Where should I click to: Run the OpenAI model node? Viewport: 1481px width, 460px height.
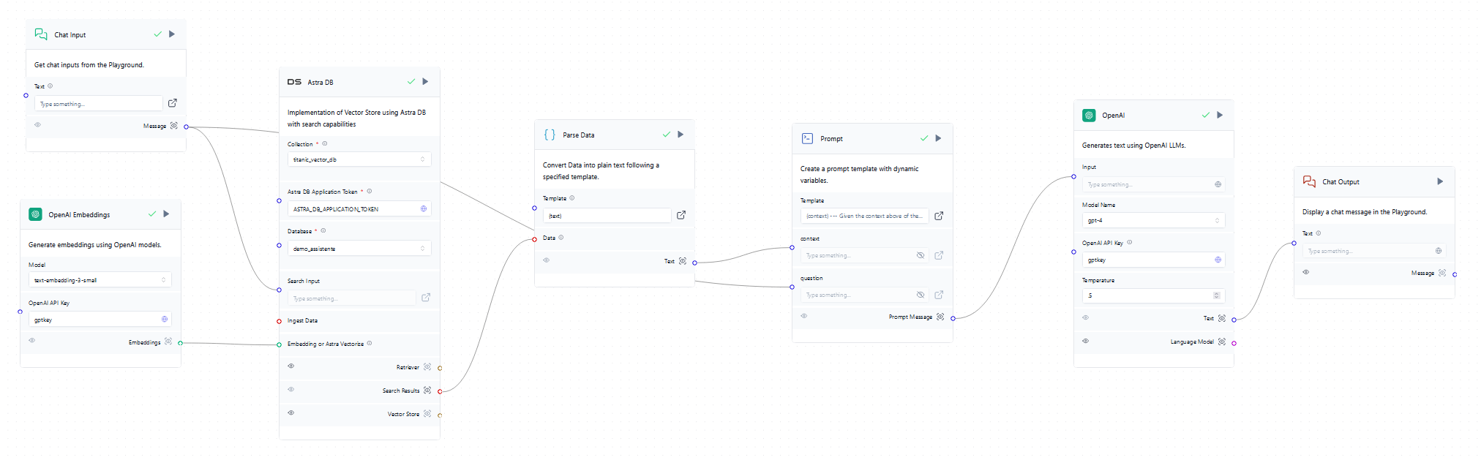(x=1220, y=115)
